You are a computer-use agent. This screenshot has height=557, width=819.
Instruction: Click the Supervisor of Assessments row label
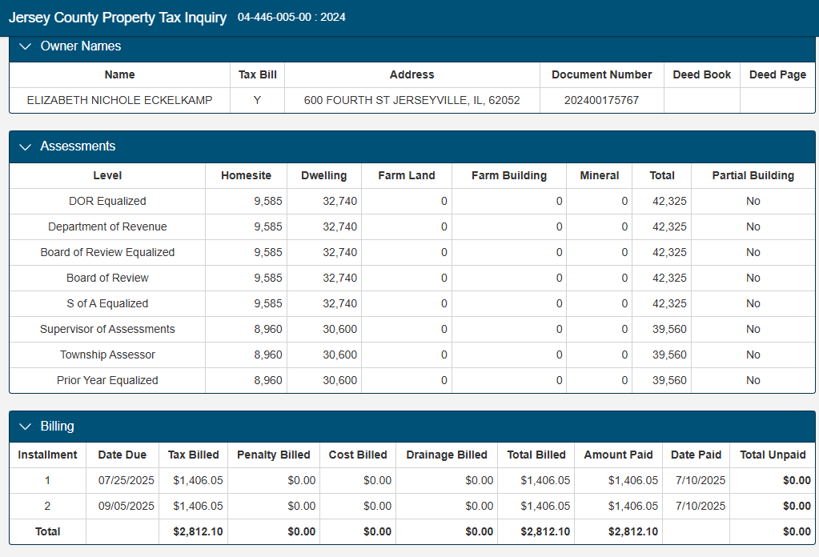pyautogui.click(x=107, y=329)
